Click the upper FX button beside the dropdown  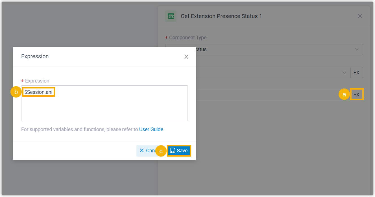point(356,73)
